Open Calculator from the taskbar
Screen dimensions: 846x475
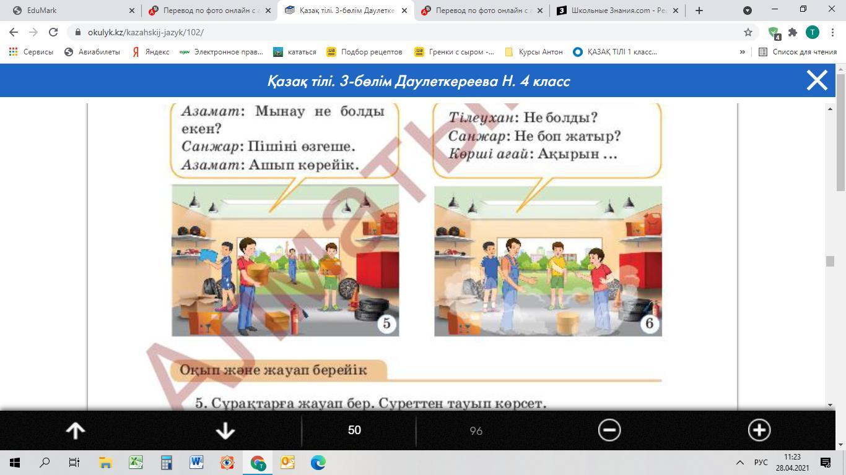[166, 463]
